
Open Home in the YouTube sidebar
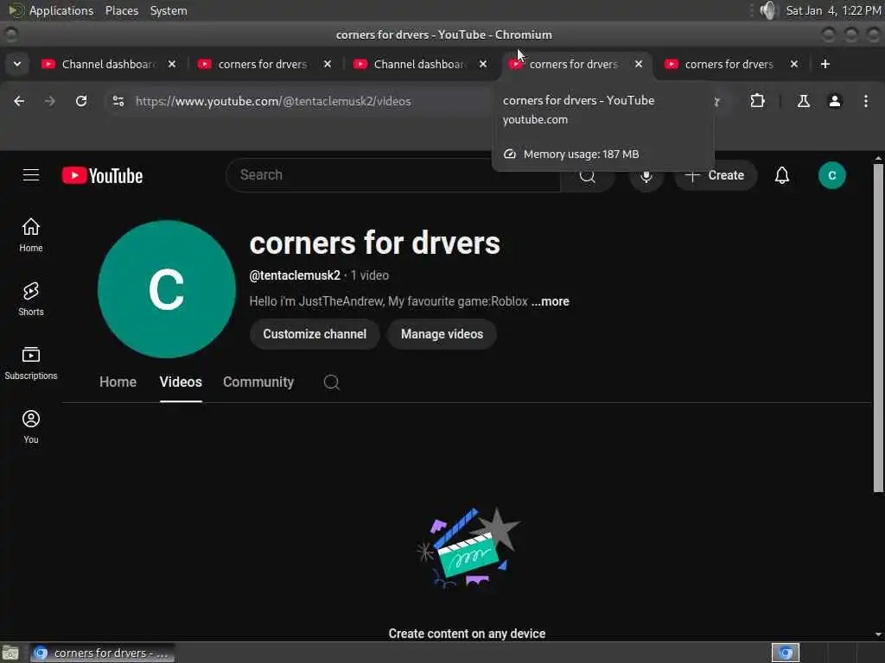coord(31,235)
